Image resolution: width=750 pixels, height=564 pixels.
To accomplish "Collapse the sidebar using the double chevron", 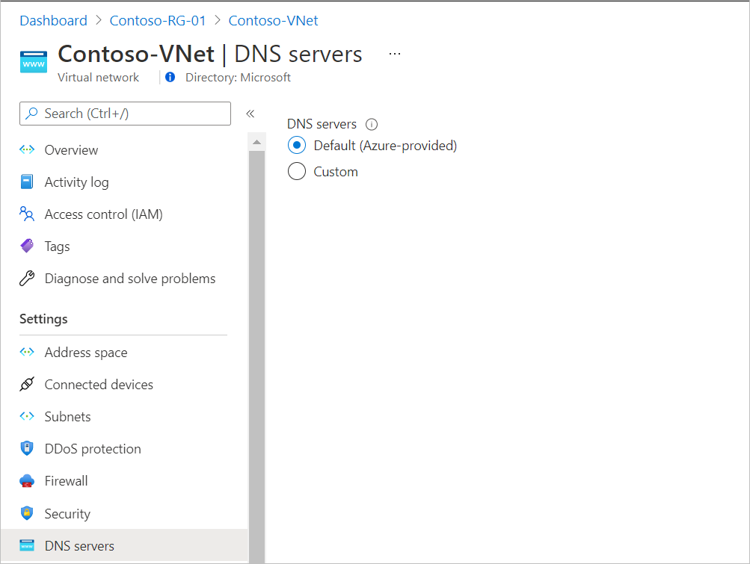I will (x=250, y=113).
